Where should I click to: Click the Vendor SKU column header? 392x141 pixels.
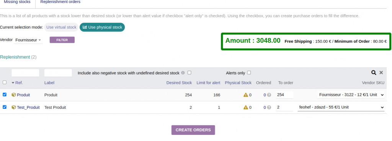(x=373, y=83)
